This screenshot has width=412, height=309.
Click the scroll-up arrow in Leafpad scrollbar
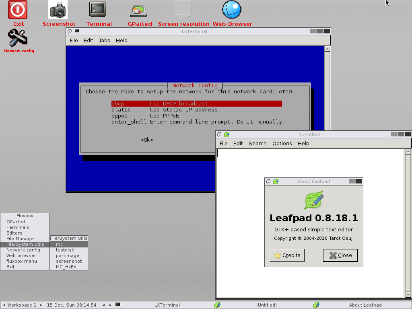408,152
